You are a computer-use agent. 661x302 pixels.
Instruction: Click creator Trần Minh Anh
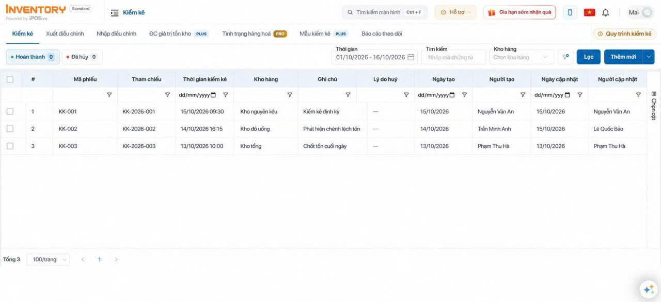pyautogui.click(x=494, y=129)
